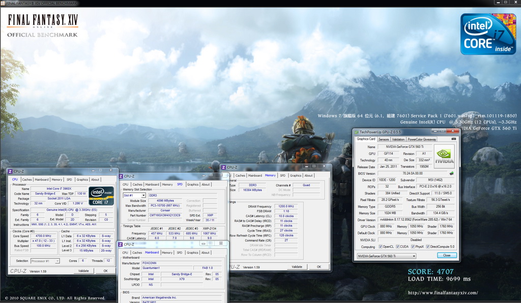Open Caches tab in the CPU-Z CPU window
The image size is (521, 303).
click(27, 179)
